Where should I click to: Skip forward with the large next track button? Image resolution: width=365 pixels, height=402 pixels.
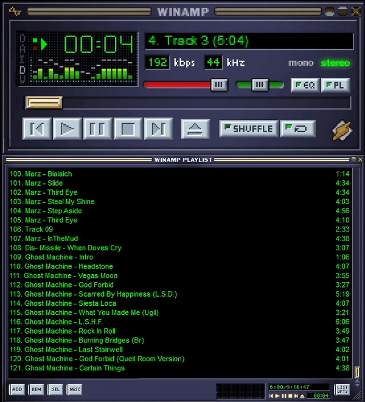(159, 129)
